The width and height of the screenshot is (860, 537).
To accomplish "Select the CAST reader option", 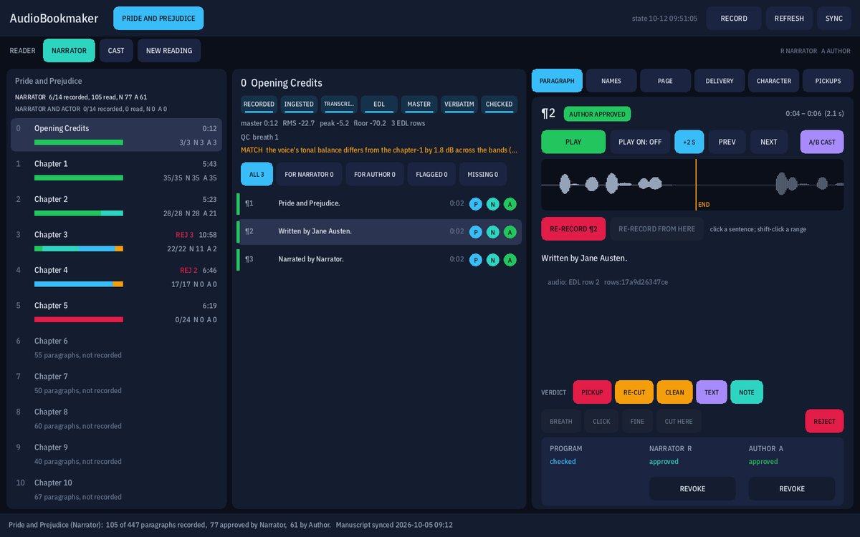I will pos(116,51).
